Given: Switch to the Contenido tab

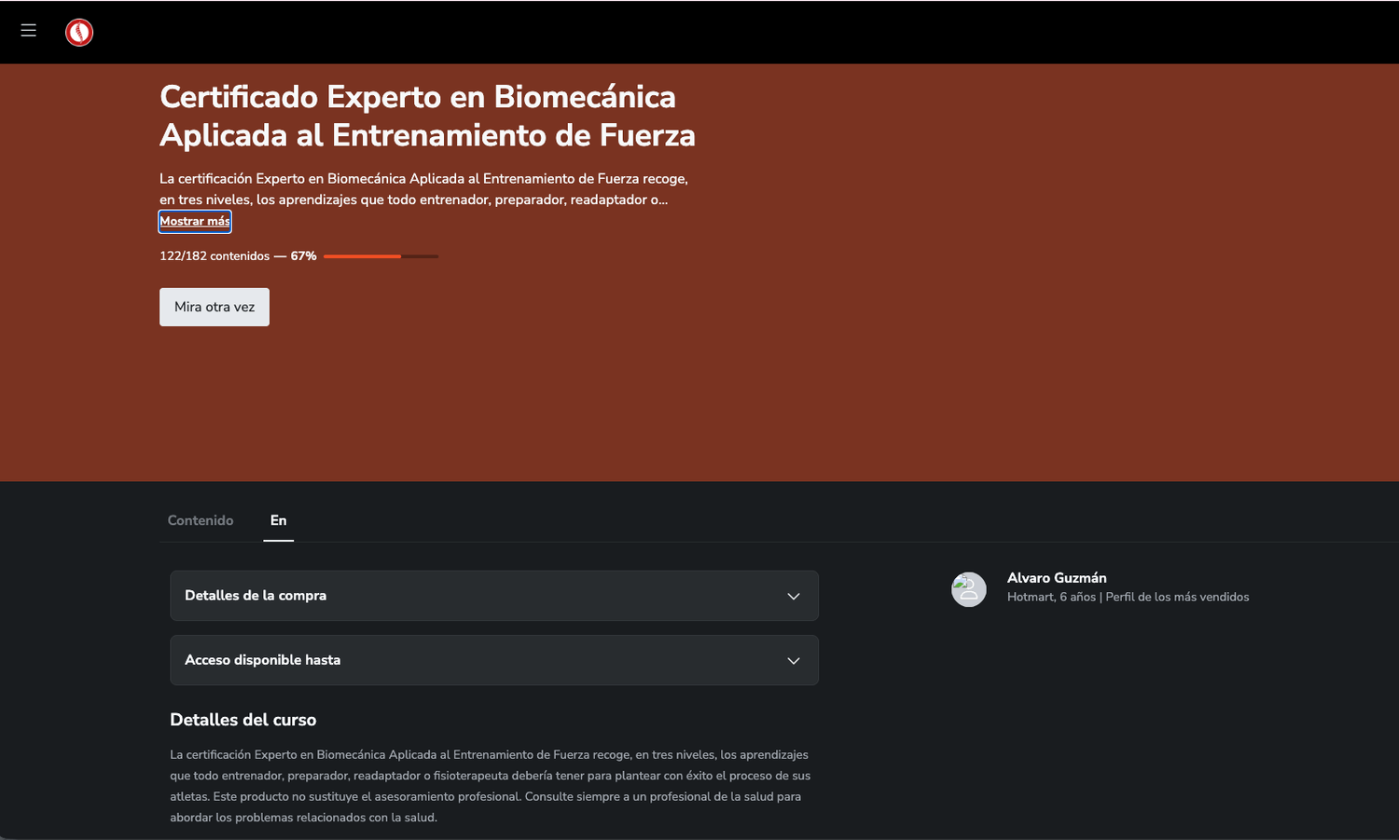Looking at the screenshot, I should point(201,520).
